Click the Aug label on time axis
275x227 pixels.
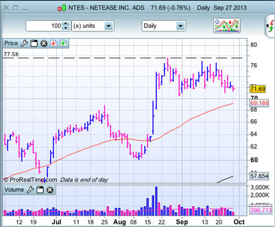point(119,222)
